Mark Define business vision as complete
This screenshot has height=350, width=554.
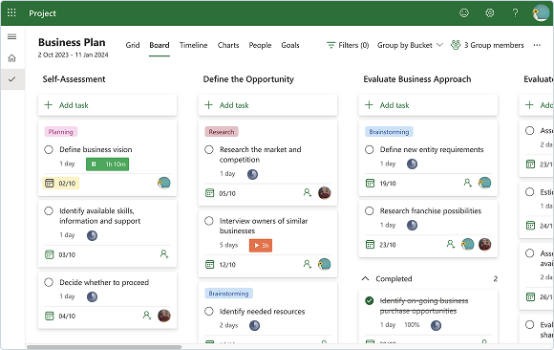click(x=49, y=150)
